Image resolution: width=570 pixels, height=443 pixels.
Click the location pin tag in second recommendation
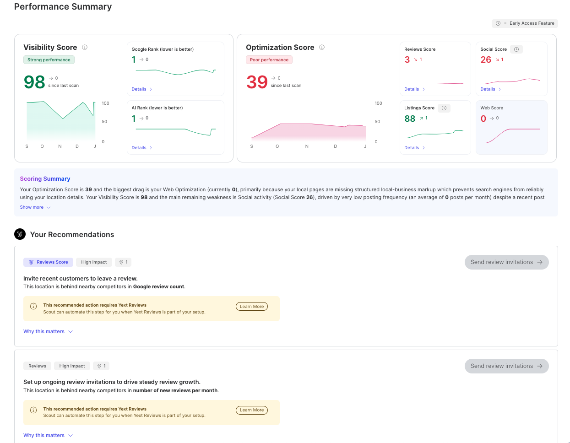click(x=102, y=366)
